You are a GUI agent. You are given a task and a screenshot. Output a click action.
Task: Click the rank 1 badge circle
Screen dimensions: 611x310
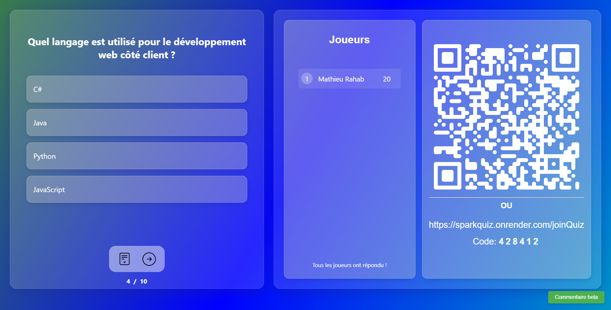307,79
